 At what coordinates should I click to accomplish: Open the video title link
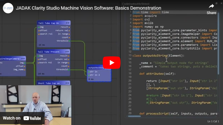click(88, 8)
